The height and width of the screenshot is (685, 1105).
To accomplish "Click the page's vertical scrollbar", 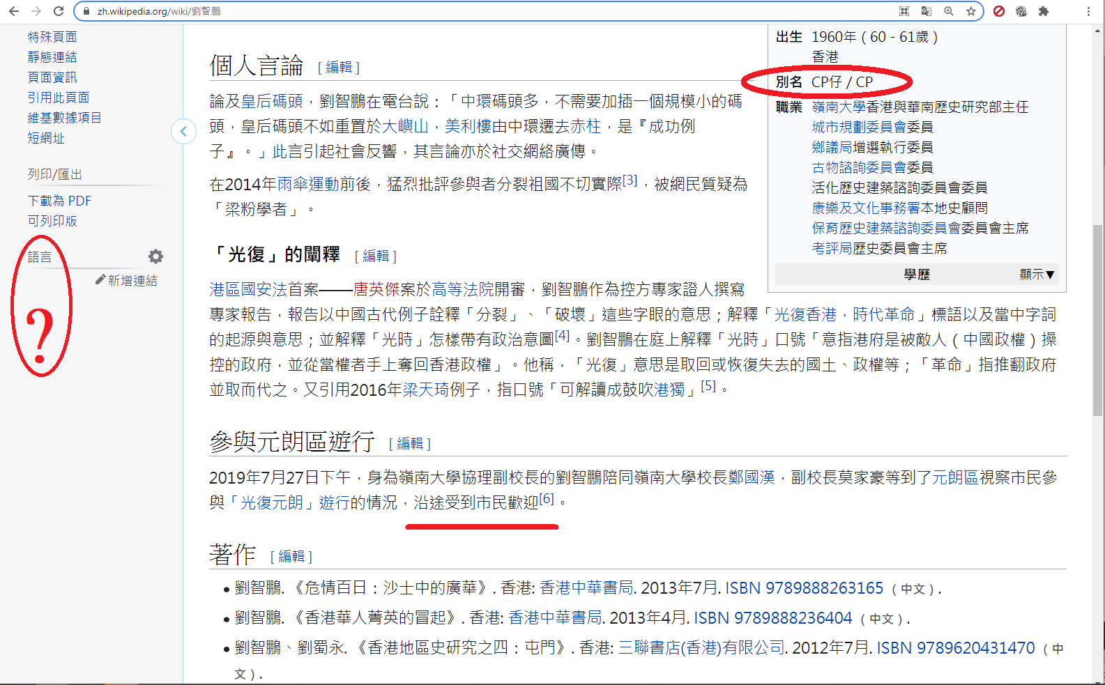I will click(x=1098, y=321).
